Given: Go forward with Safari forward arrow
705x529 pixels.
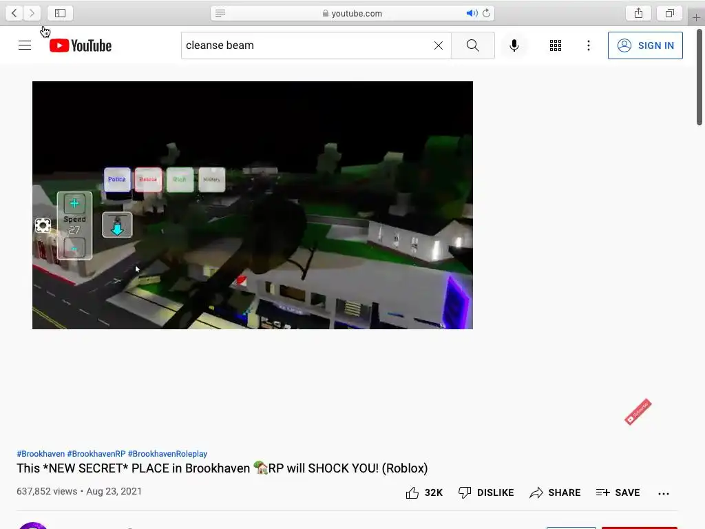Looking at the screenshot, I should point(32,13).
